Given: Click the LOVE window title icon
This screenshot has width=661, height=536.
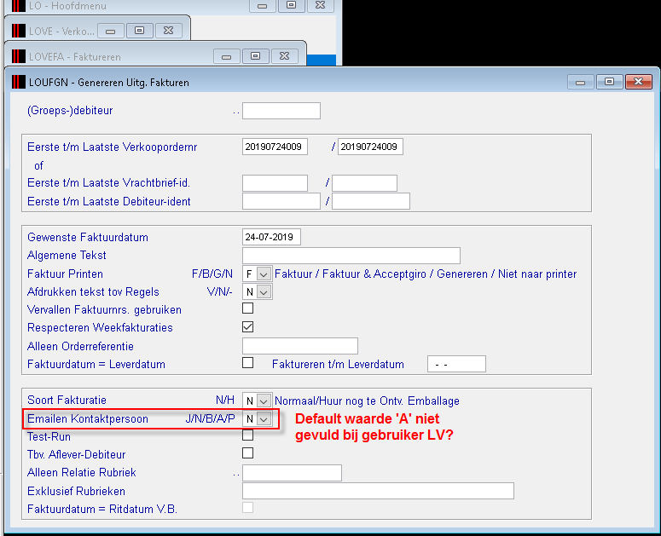Looking at the screenshot, I should click(x=19, y=31).
